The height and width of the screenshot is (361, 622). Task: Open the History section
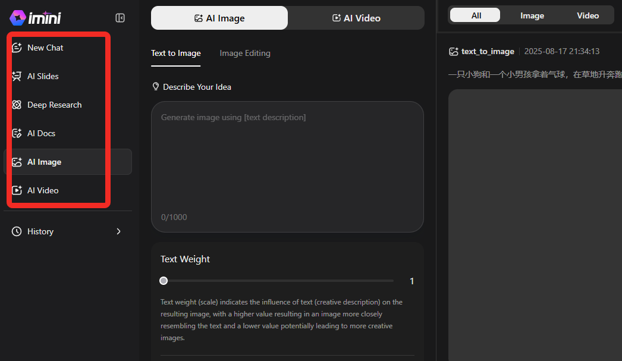click(68, 231)
